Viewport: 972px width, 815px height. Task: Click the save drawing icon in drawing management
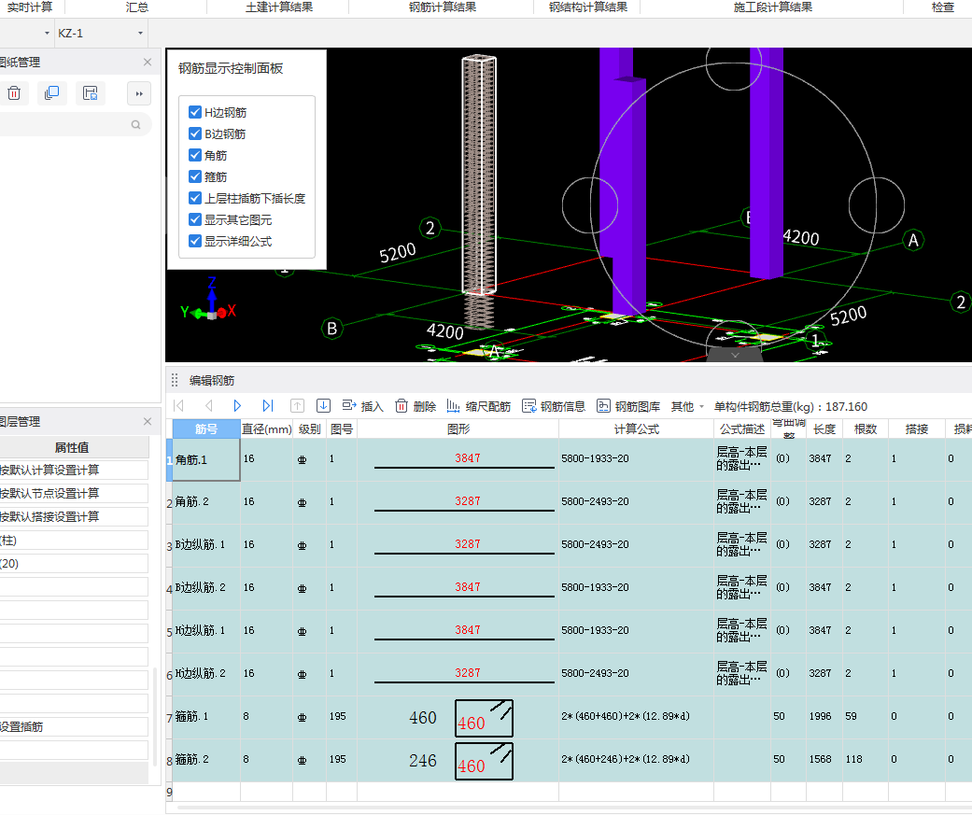[x=91, y=93]
